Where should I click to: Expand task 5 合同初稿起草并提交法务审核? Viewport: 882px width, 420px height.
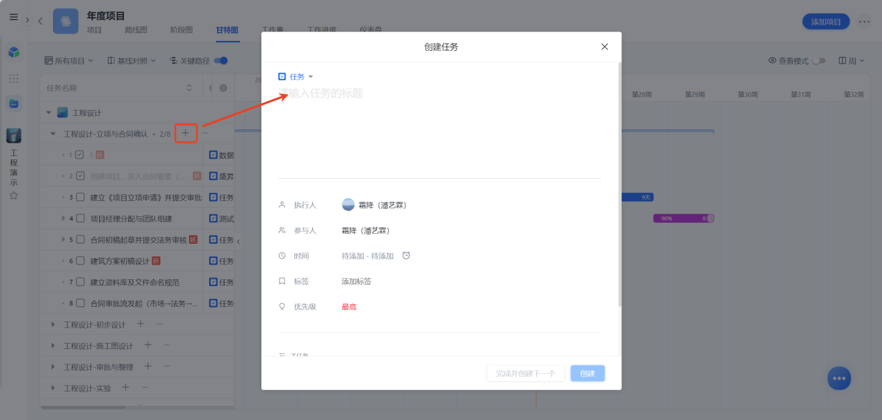(x=63, y=239)
